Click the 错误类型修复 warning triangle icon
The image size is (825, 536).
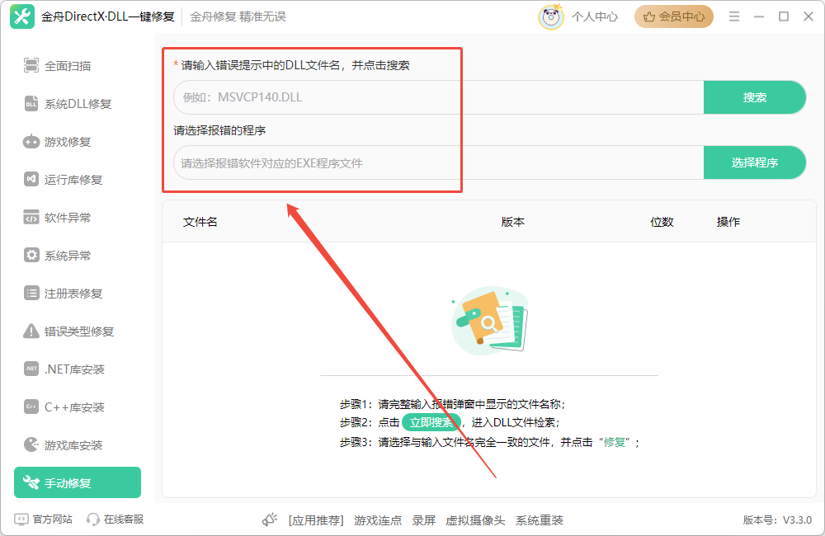pos(31,331)
